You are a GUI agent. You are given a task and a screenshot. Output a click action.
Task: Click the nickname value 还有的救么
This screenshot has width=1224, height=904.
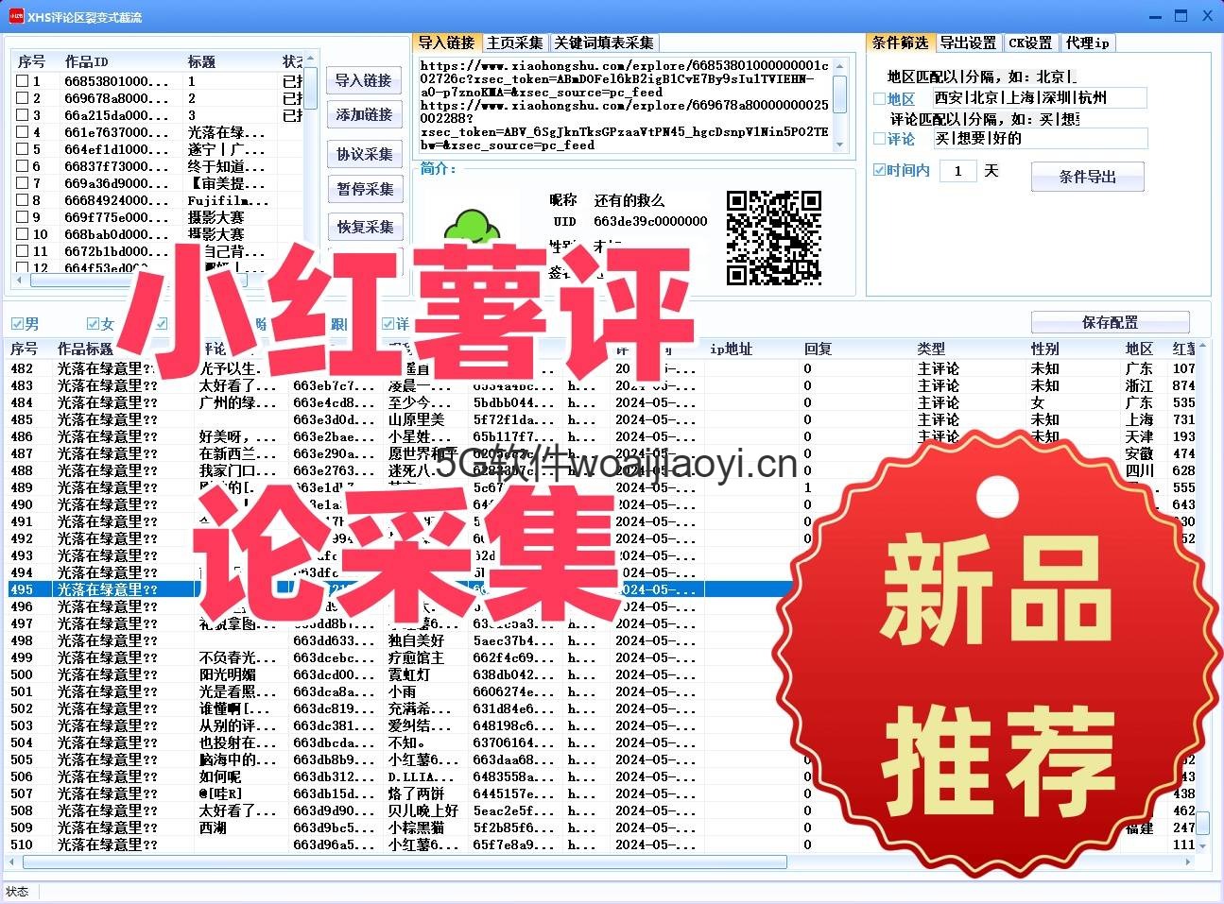(629, 200)
